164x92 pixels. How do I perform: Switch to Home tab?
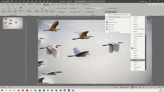[7, 4]
